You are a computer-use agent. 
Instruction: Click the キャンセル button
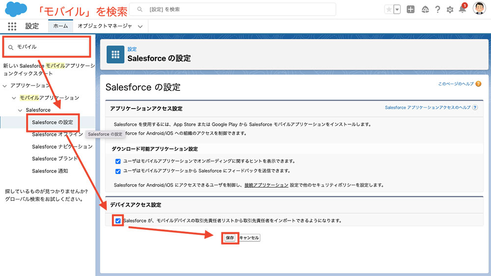pos(249,238)
